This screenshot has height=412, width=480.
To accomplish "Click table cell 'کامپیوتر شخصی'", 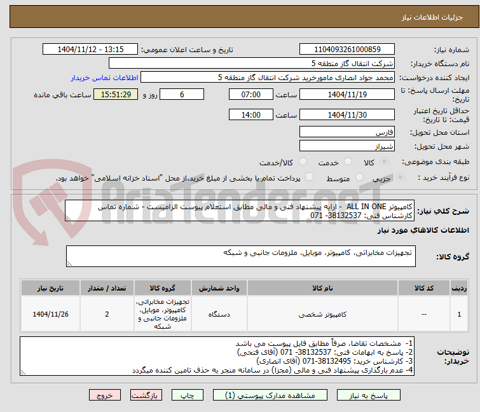I will click(x=322, y=314).
